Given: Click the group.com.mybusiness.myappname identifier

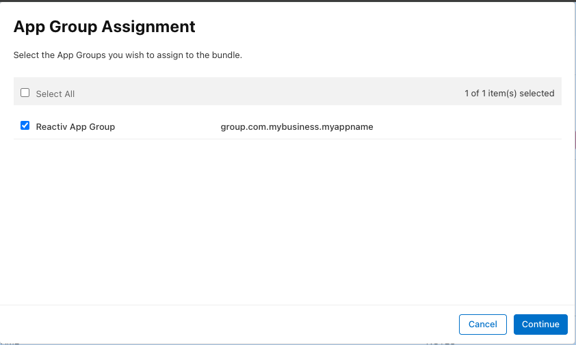Looking at the screenshot, I should pyautogui.click(x=297, y=126).
